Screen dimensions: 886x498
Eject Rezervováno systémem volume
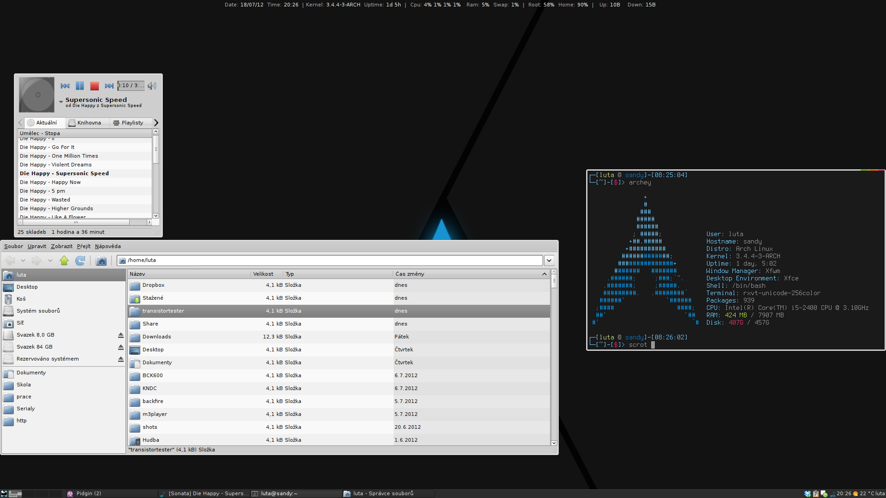(x=121, y=359)
